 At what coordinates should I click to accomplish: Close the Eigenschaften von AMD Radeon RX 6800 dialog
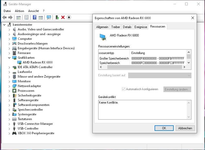[x=192, y=18]
